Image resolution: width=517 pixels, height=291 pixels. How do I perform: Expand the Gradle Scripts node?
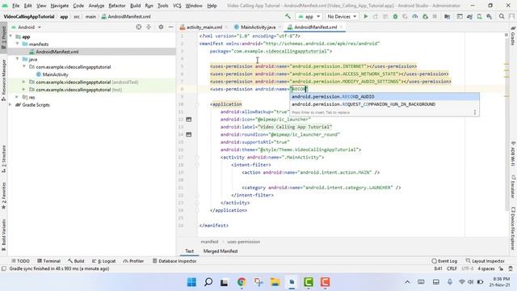[11, 104]
